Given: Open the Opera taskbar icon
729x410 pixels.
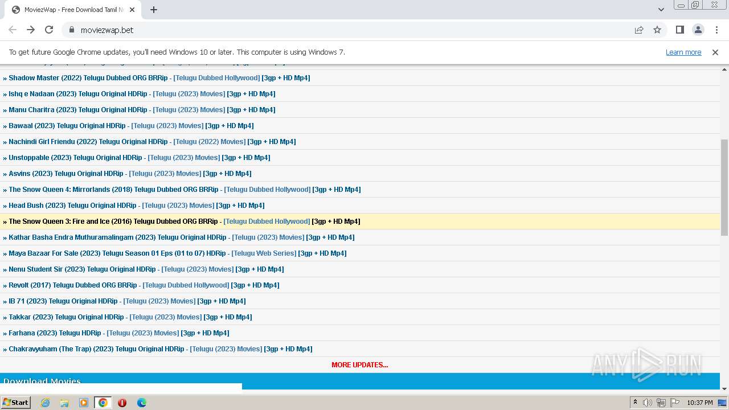Looking at the screenshot, I should (x=122, y=403).
